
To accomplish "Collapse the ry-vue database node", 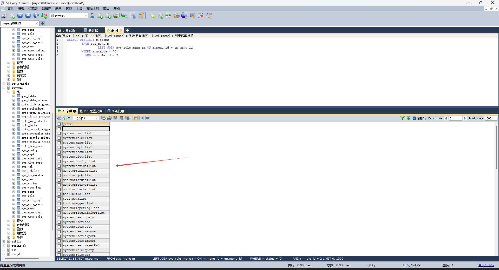I will point(4,88).
